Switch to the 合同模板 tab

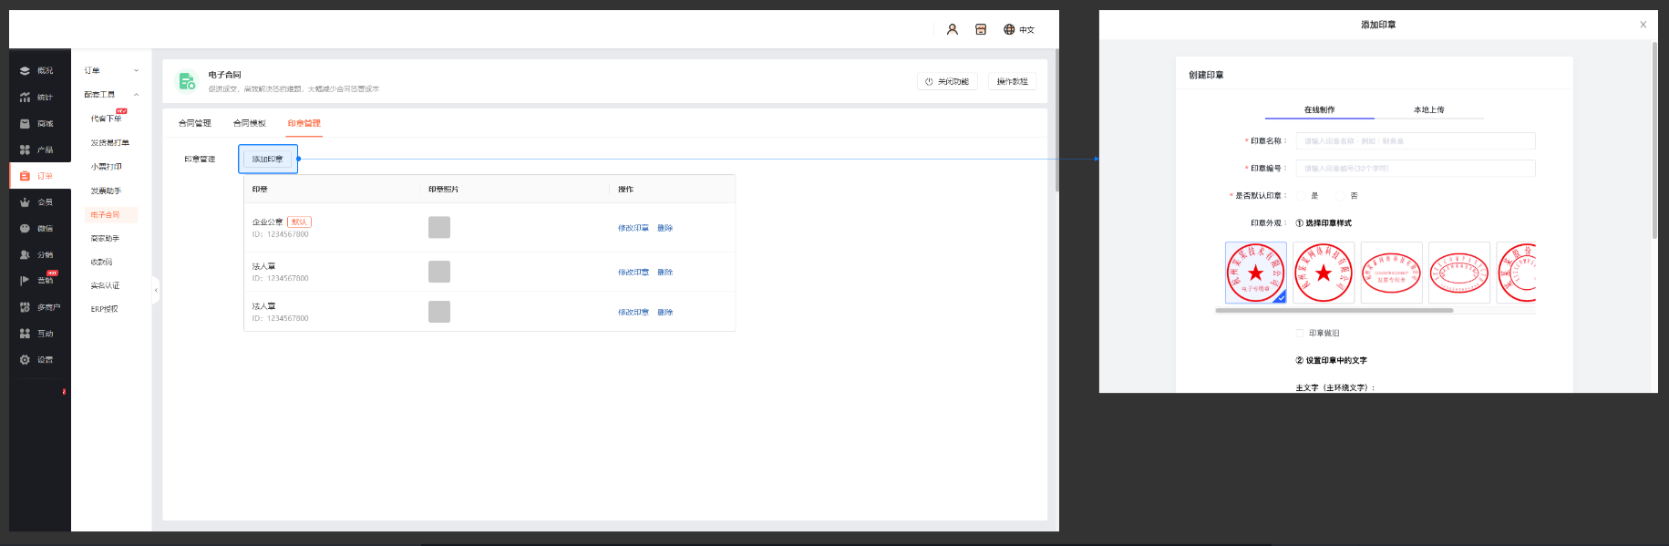[x=250, y=123]
